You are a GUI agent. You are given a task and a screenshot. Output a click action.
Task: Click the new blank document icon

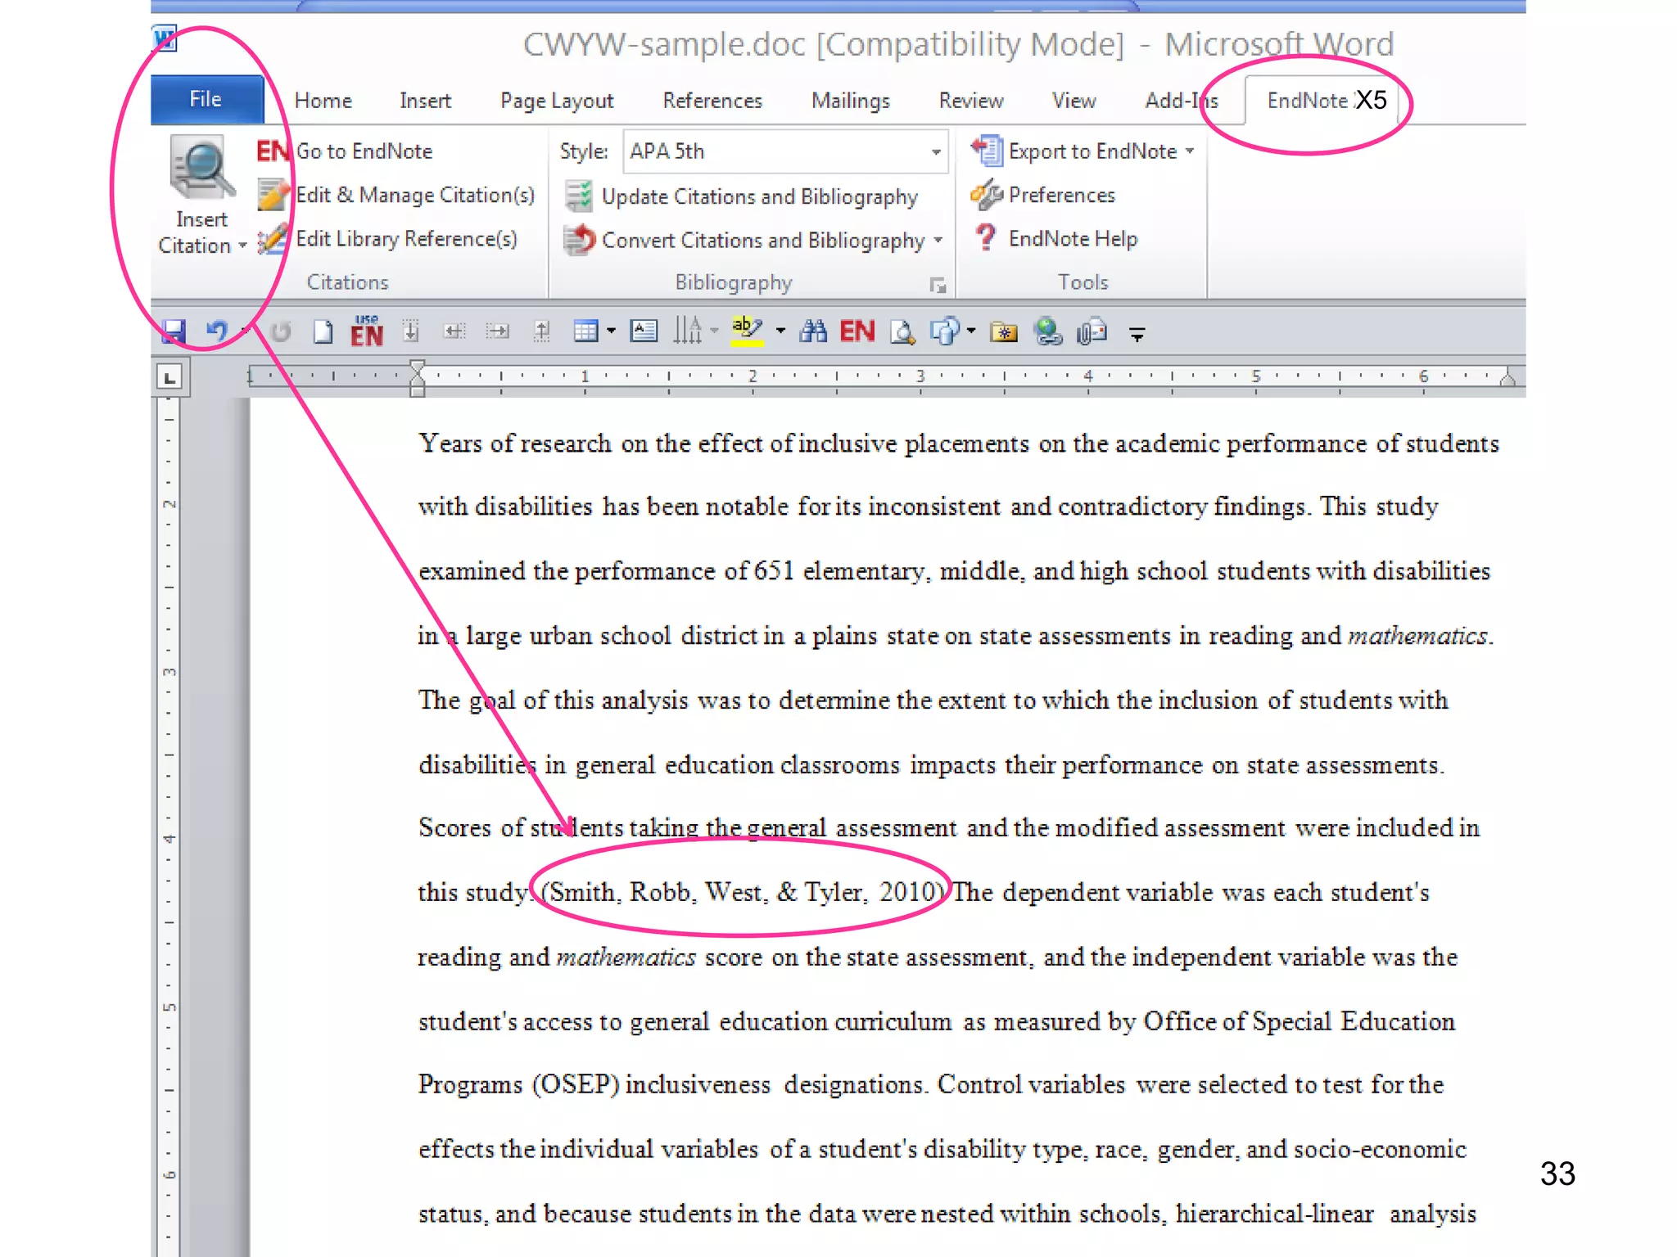tap(323, 331)
